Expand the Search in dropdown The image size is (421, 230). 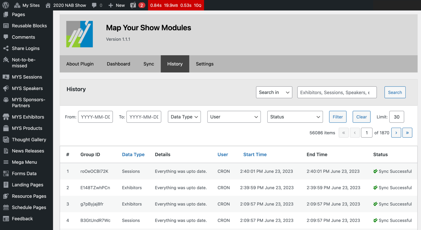274,92
